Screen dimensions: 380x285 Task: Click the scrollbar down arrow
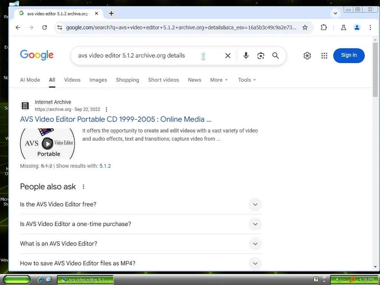click(x=375, y=267)
